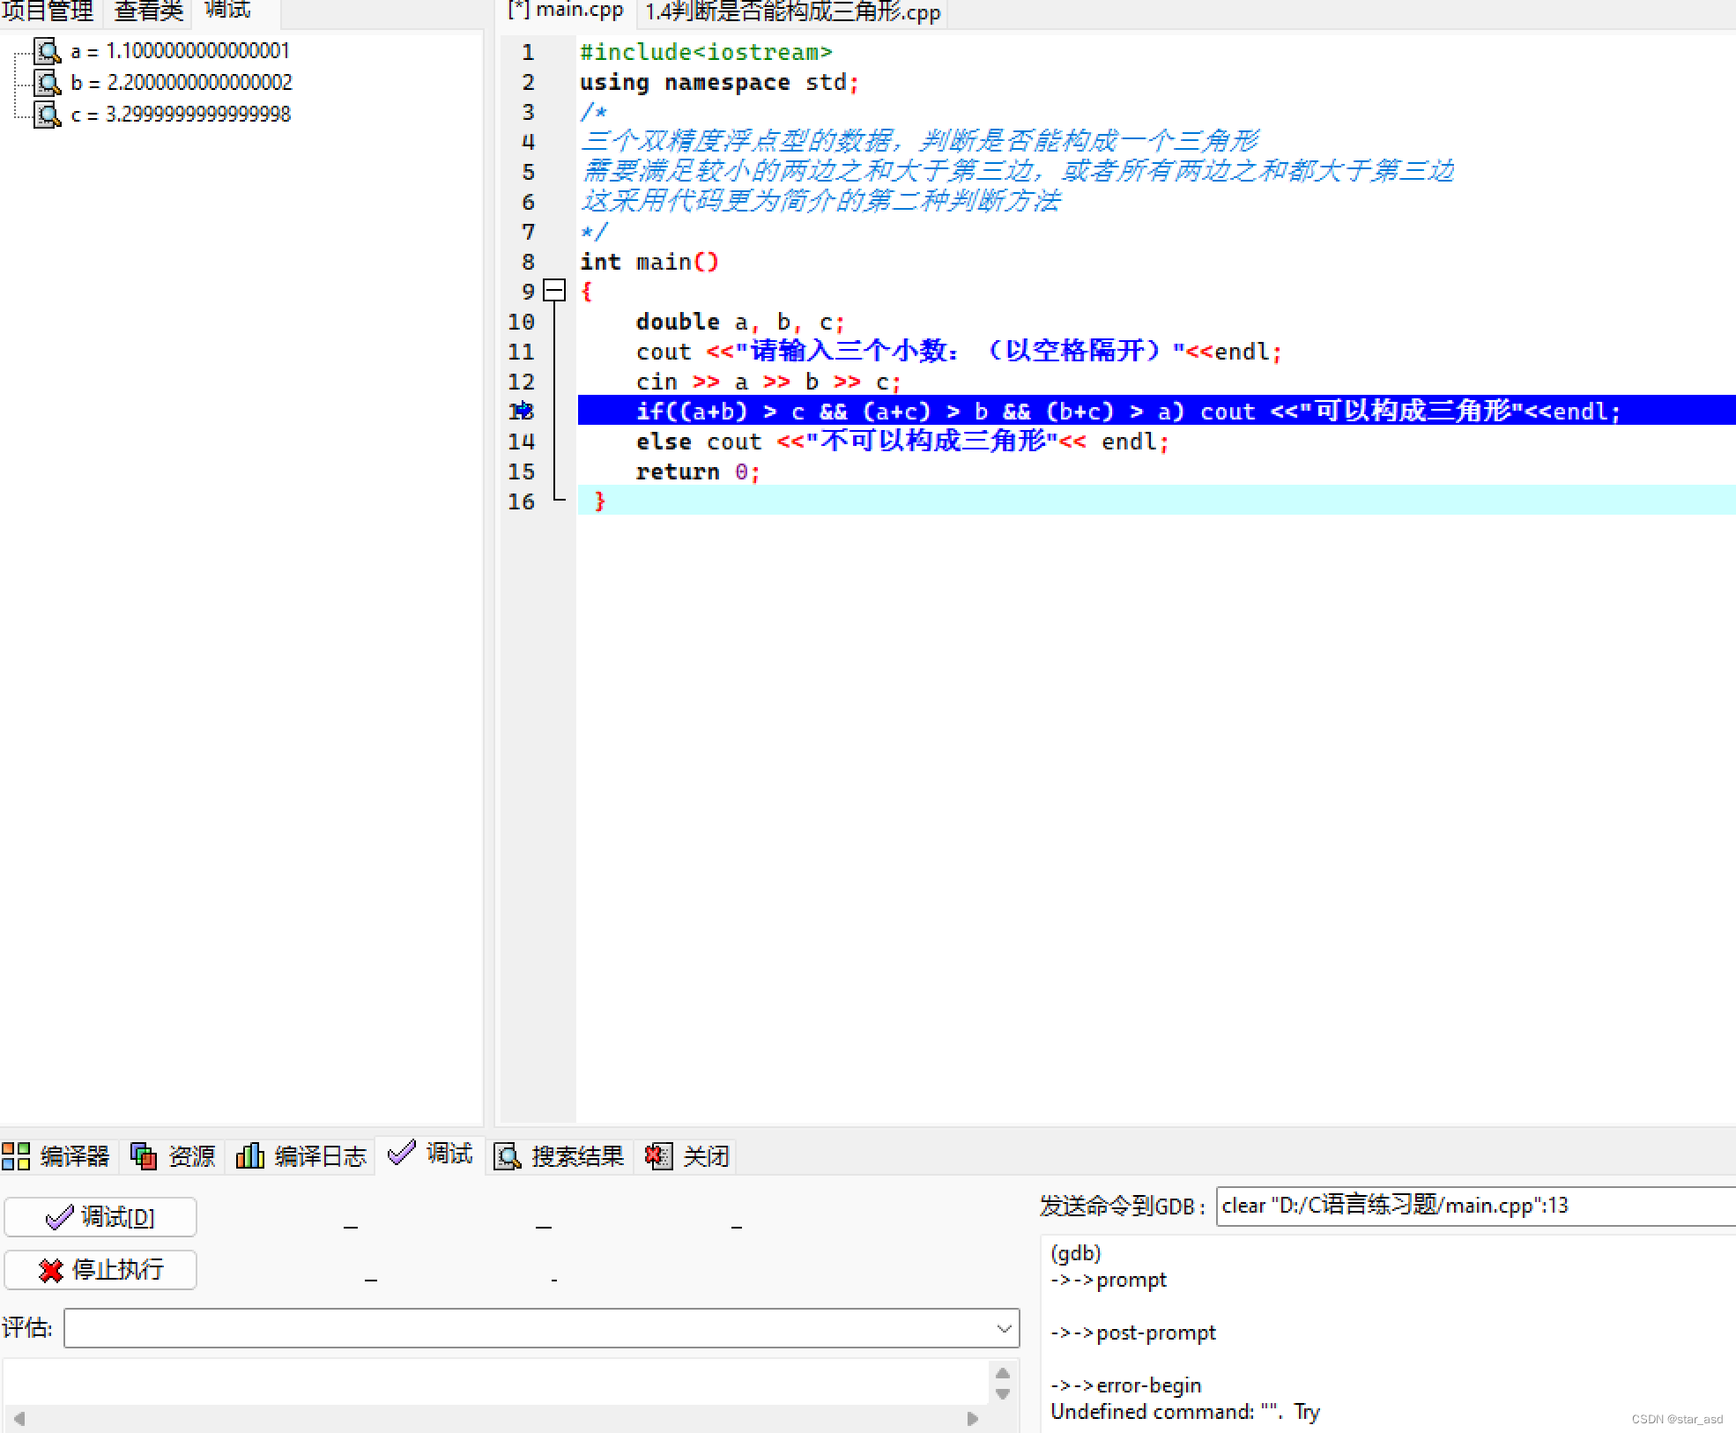Click the 关闭 red close icon
The width and height of the screenshot is (1736, 1433).
657,1155
